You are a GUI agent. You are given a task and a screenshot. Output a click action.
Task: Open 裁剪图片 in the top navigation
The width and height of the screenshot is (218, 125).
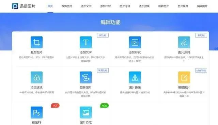coord(67,6)
